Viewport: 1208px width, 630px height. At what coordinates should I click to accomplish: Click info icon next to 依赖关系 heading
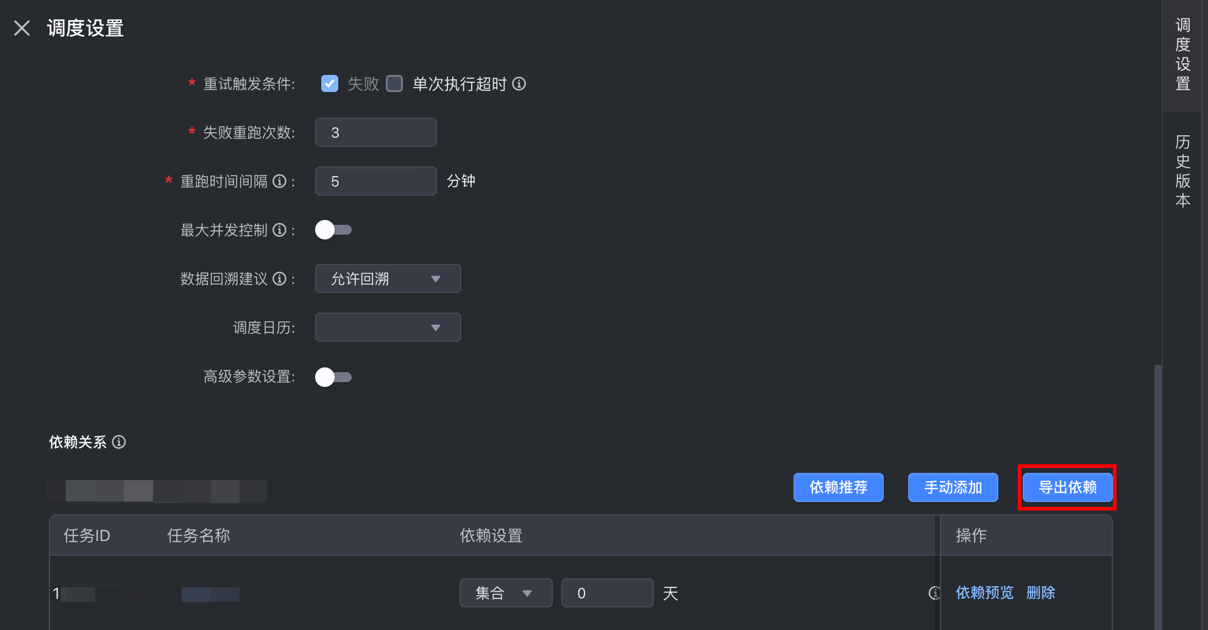[119, 442]
